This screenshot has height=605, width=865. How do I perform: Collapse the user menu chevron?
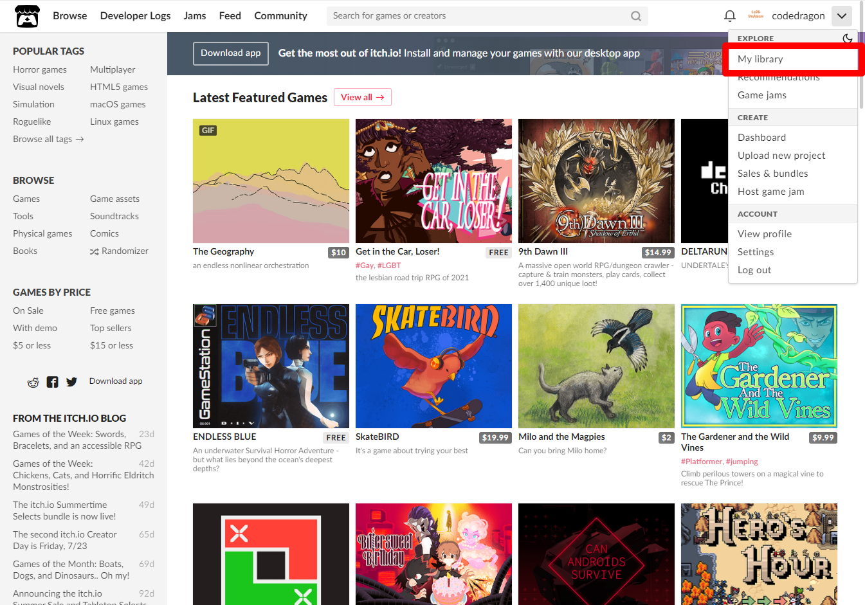(841, 16)
